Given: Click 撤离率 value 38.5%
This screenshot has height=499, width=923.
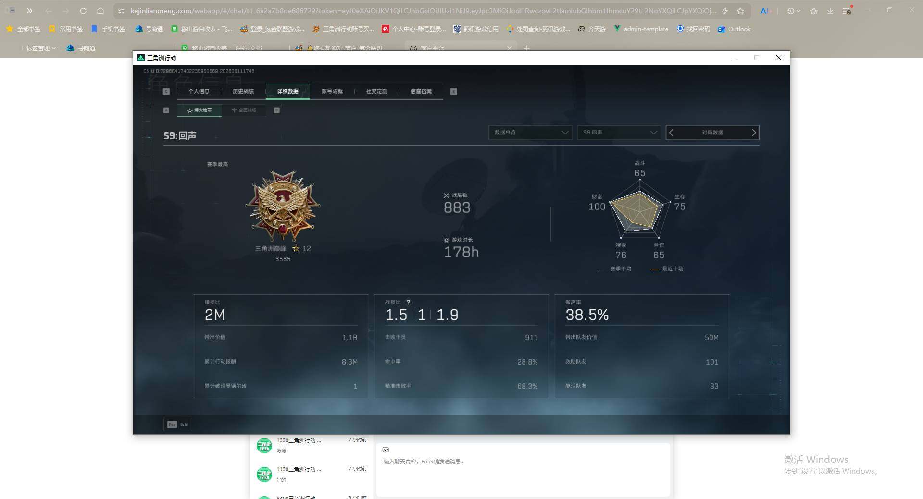Looking at the screenshot, I should tap(587, 315).
